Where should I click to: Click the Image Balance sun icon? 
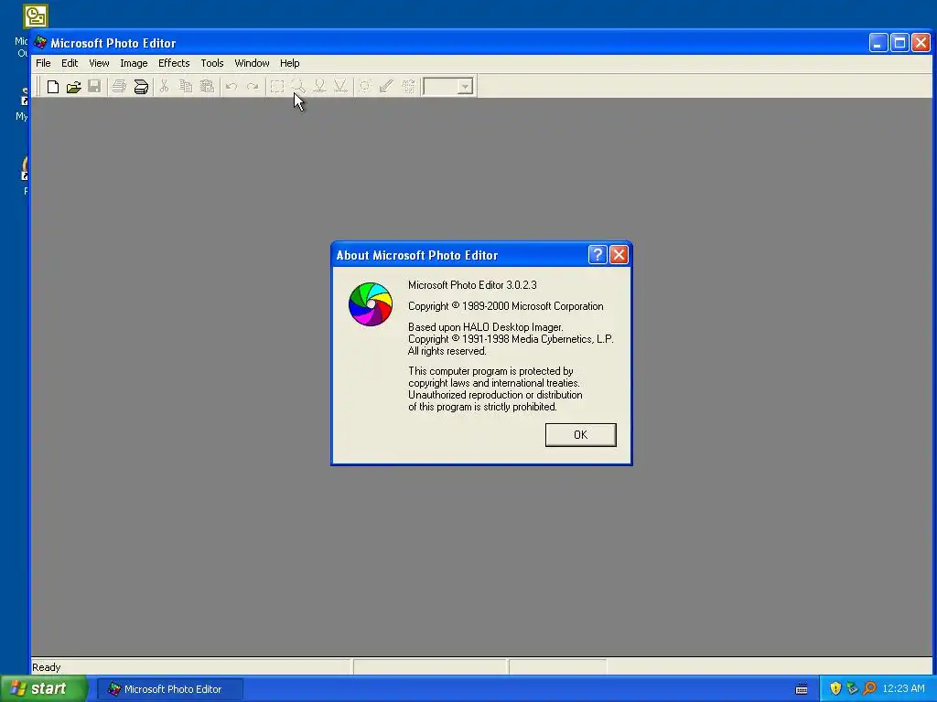(364, 87)
